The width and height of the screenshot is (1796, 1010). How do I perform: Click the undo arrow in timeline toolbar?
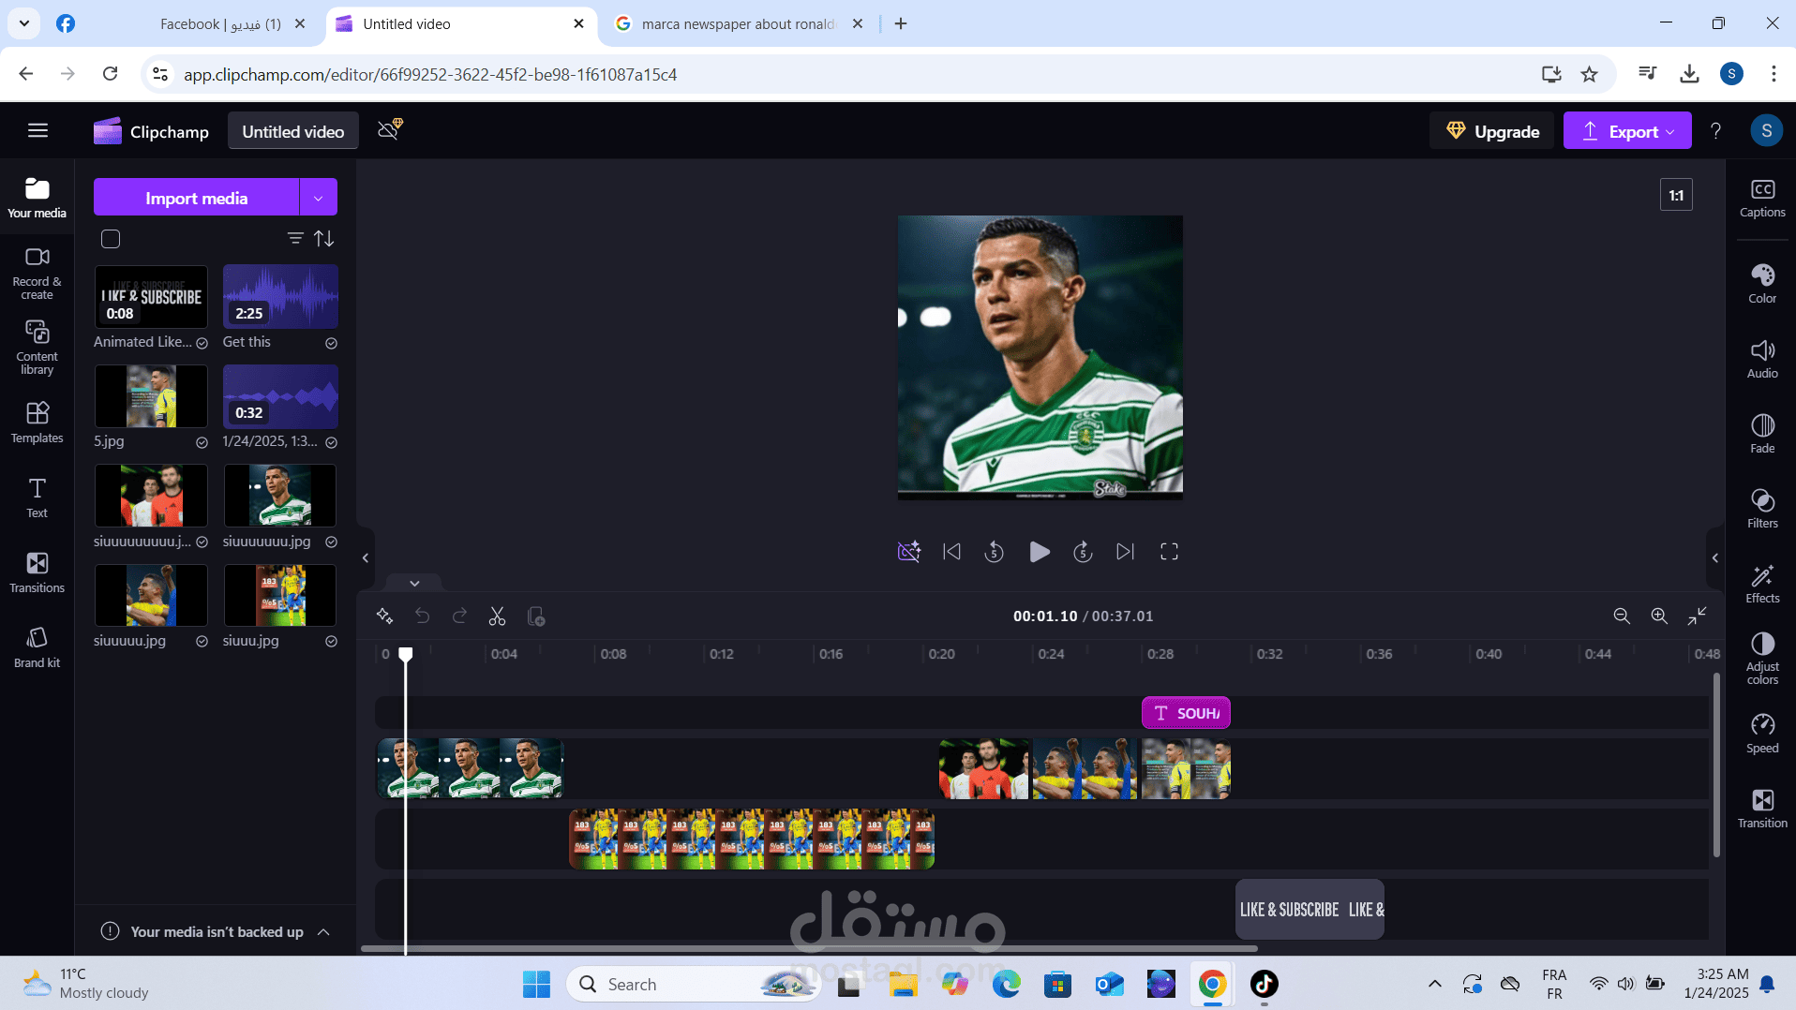pyautogui.click(x=422, y=616)
